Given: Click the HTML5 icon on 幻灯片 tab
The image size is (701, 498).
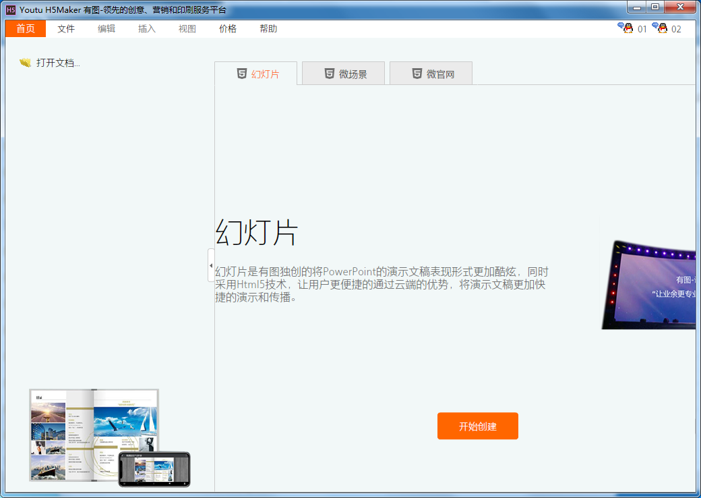Looking at the screenshot, I should point(242,74).
